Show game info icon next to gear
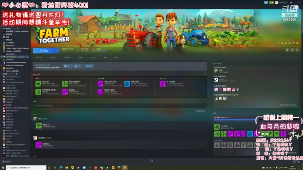Screen dimensions: 303x170 292,50
